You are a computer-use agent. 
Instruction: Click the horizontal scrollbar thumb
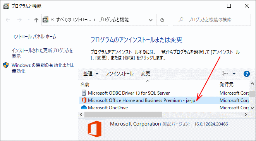[123, 115]
